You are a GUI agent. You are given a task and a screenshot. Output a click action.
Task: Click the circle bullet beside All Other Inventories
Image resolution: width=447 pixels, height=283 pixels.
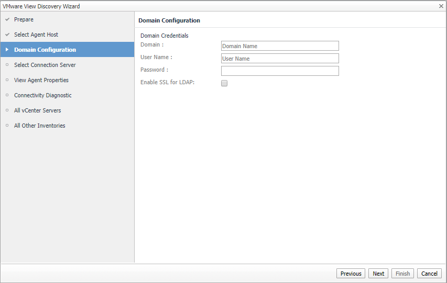point(7,126)
